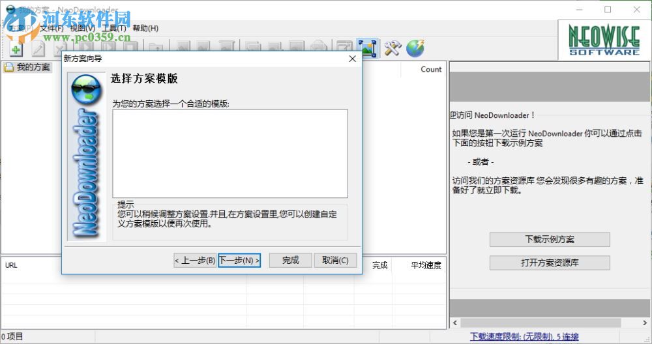Click the right panel scrollbar right arrow
The image size is (652, 344).
click(645, 322)
